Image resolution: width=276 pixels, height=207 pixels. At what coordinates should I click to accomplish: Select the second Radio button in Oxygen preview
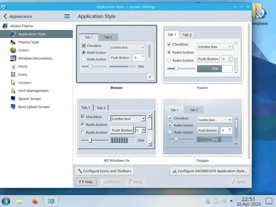pos(170,132)
